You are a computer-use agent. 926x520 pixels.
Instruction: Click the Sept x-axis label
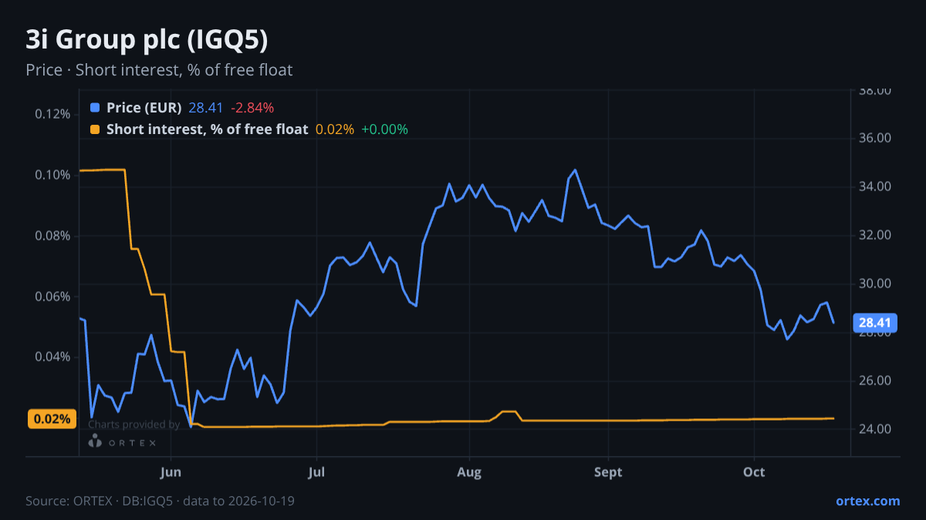(609, 472)
